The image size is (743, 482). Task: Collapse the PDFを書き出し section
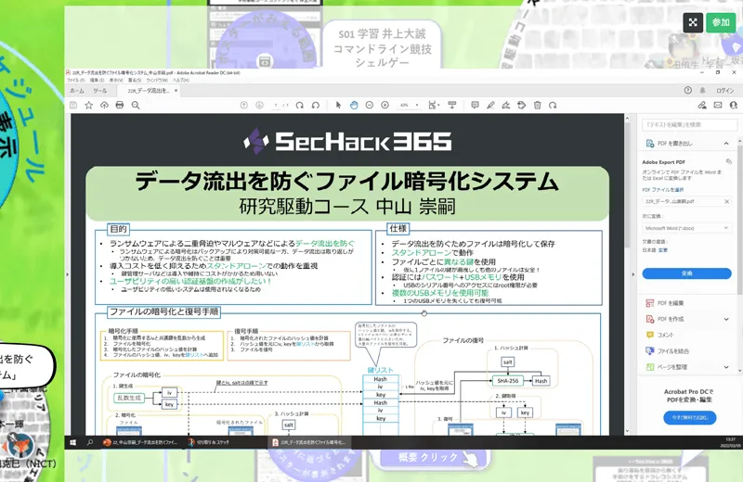pyautogui.click(x=726, y=143)
